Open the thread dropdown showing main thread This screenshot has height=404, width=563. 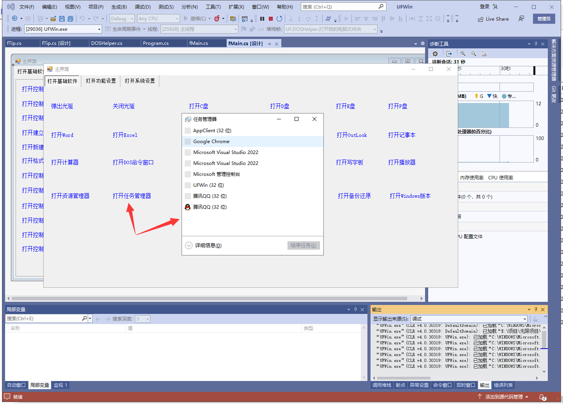(x=199, y=29)
